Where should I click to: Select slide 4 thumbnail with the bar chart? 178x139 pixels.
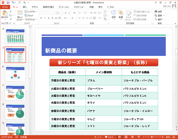pyautogui.click(x=15, y=36)
